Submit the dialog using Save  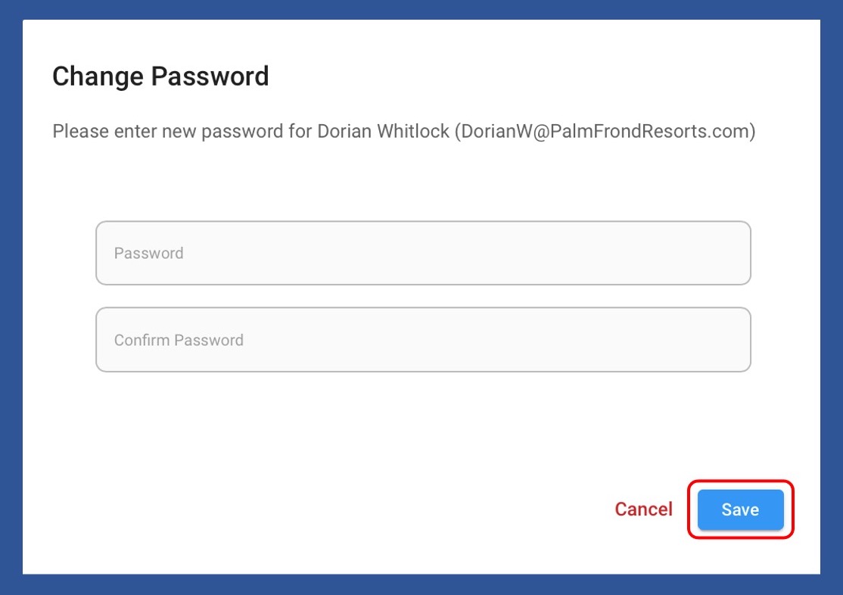coord(740,509)
